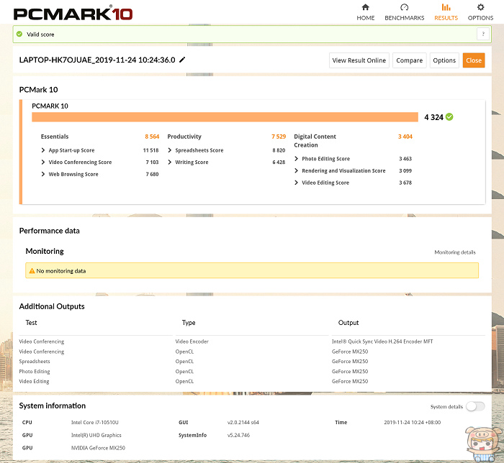Viewport: 504px width, 463px height.
Task: Open the result Options button
Action: tap(444, 60)
